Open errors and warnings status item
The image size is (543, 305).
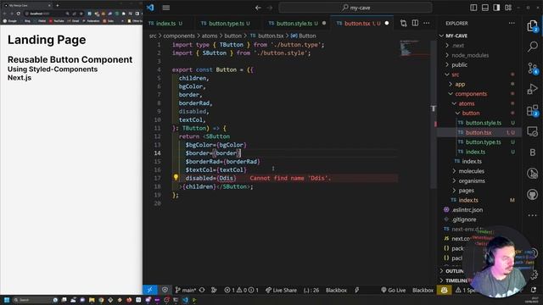click(241, 290)
